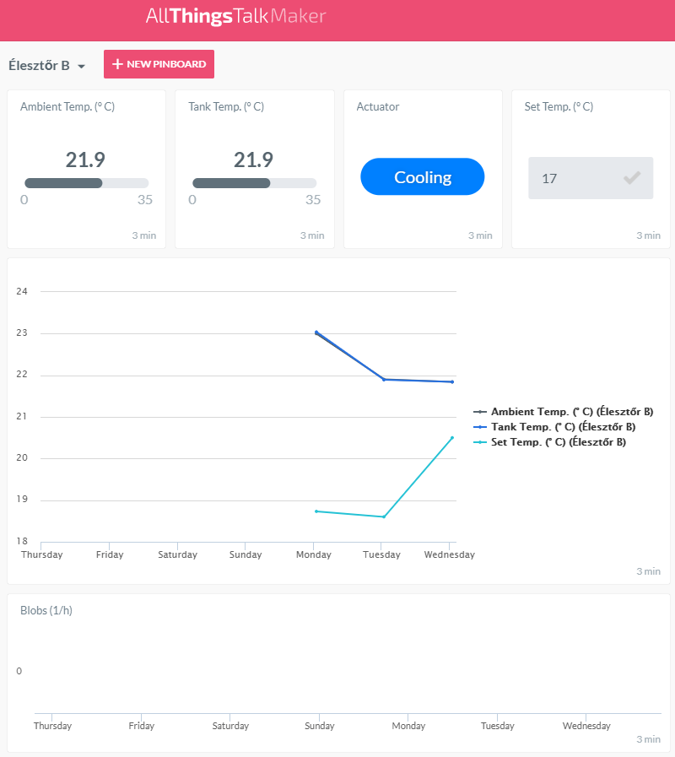Select the Set Temp data point on Tuesday

tap(384, 516)
